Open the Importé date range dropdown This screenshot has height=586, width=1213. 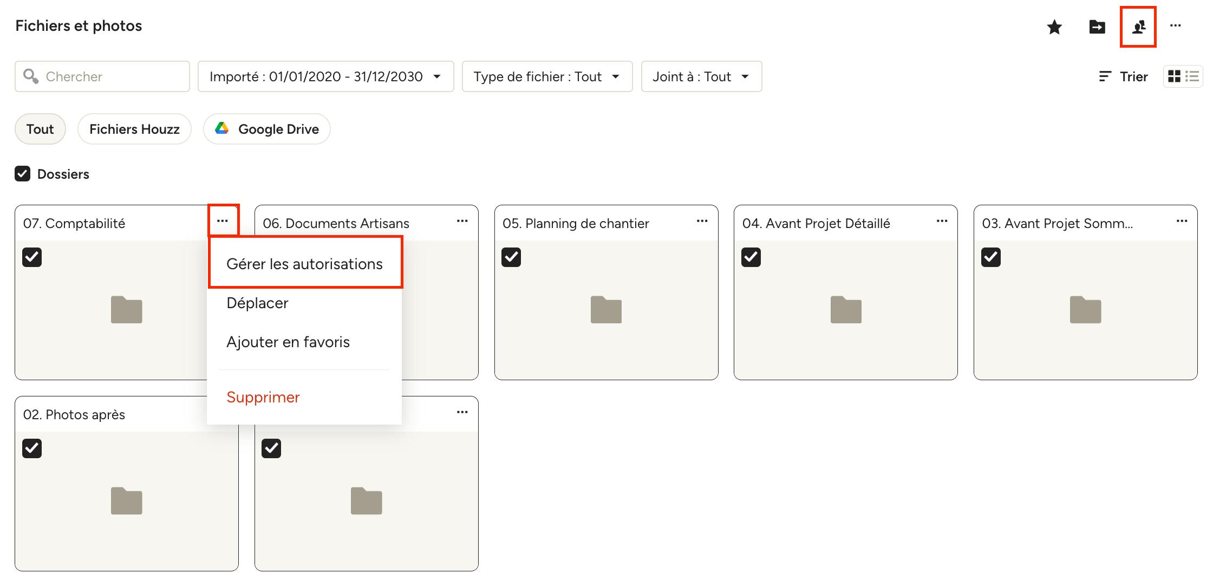tap(326, 76)
